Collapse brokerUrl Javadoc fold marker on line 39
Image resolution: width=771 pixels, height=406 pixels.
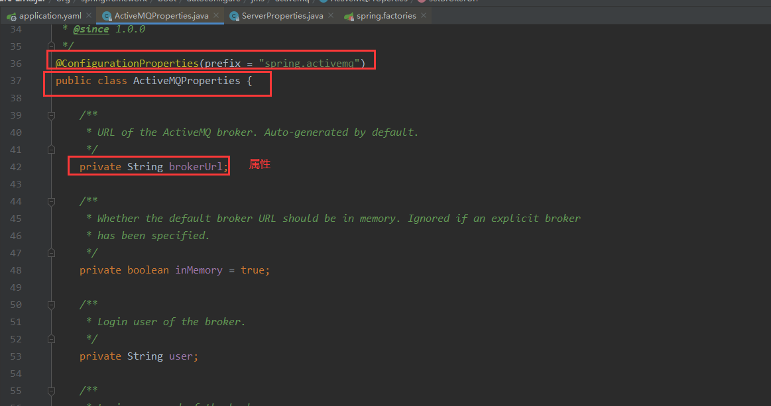click(51, 115)
